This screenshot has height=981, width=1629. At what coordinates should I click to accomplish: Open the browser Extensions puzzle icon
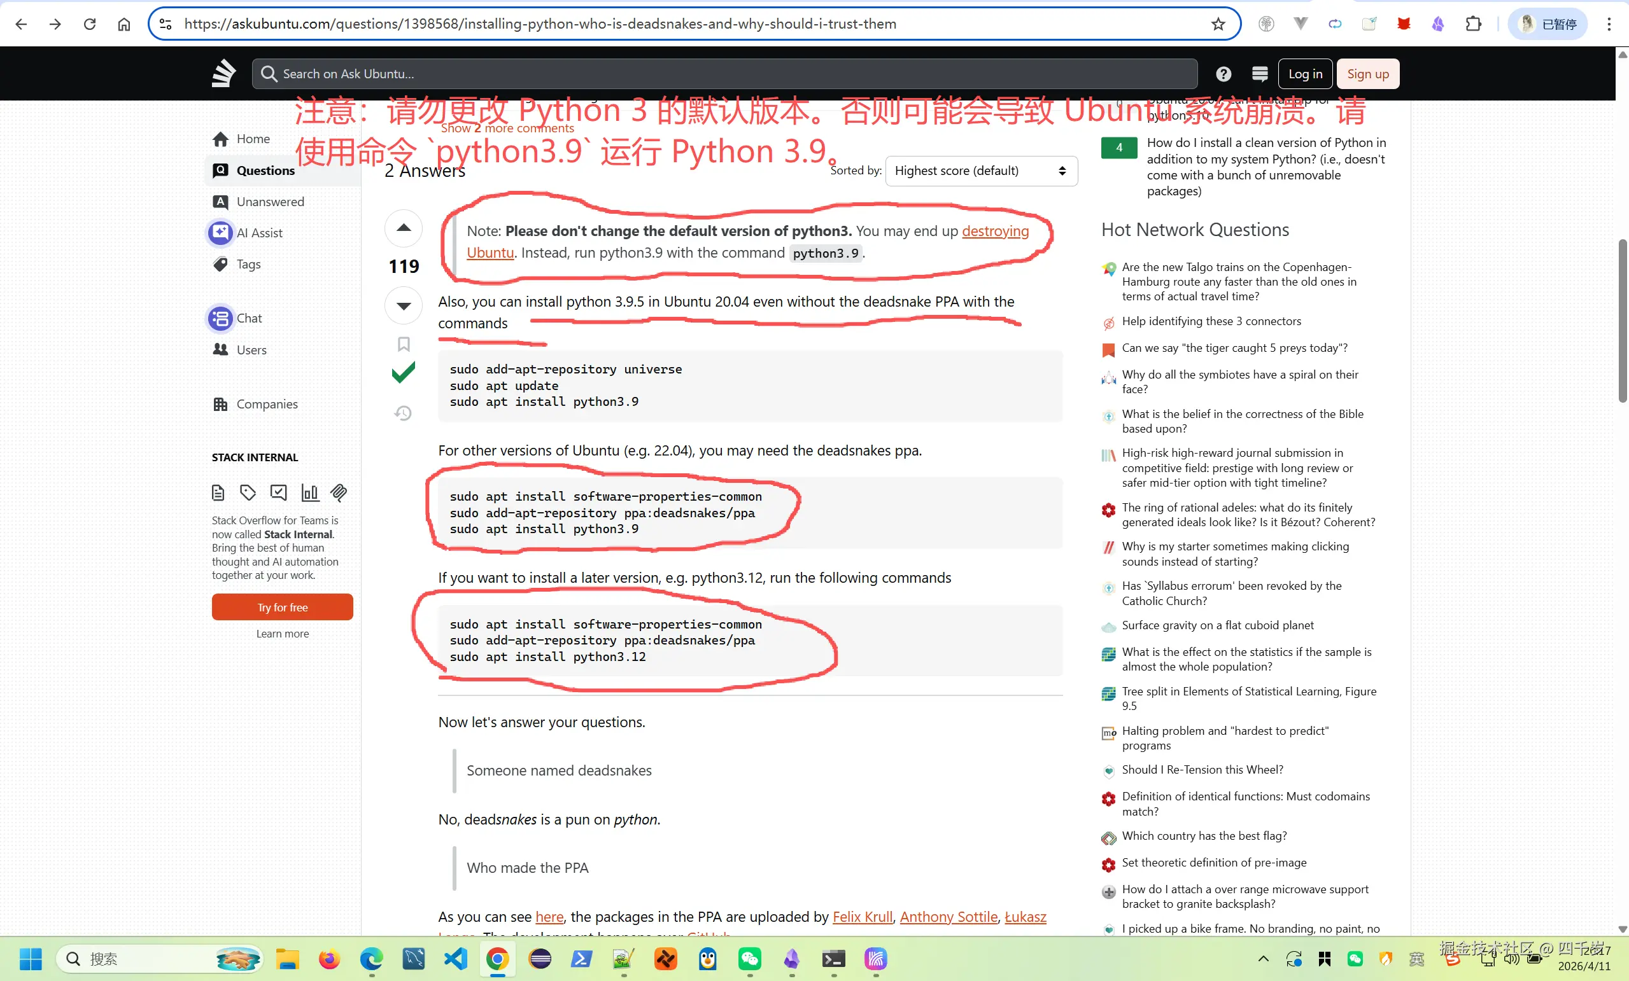pyautogui.click(x=1473, y=24)
